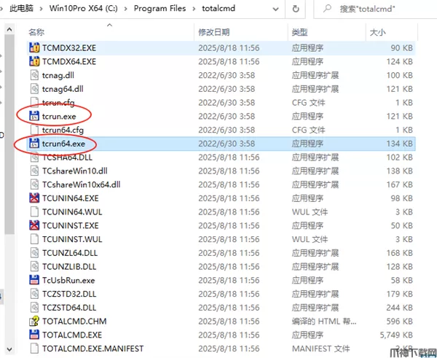This screenshot has height=358, width=437.
Task: Select the file name TOTALCMD.EXE.MANIFEST
Action: point(92,349)
